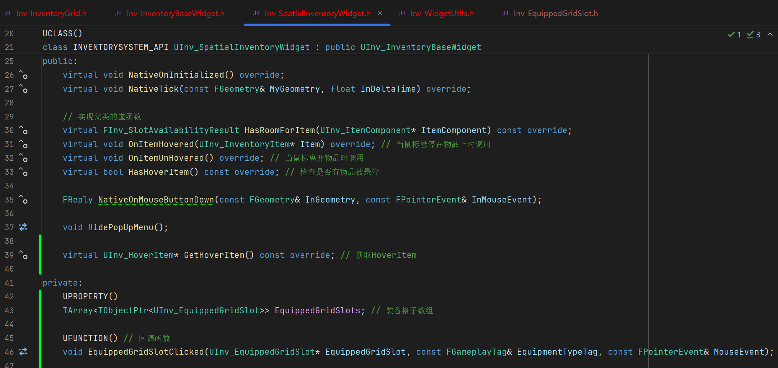The height and width of the screenshot is (368, 778).
Task: Click the GetHoverItem function name
Action: click(214, 255)
